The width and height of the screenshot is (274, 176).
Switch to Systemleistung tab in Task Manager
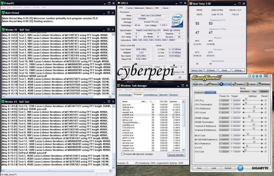pyautogui.click(x=150, y=95)
